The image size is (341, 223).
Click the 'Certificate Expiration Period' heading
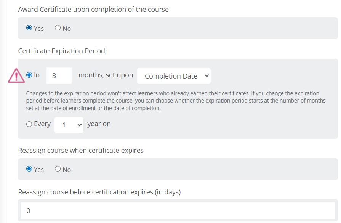(62, 51)
